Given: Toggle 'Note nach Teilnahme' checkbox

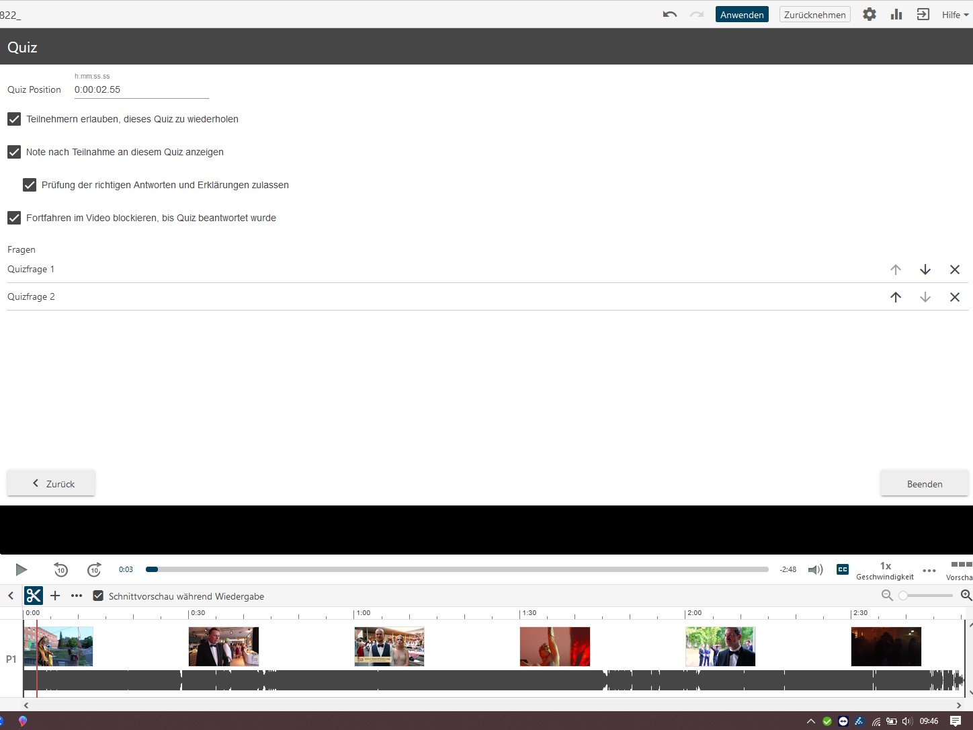Looking at the screenshot, I should tap(14, 152).
